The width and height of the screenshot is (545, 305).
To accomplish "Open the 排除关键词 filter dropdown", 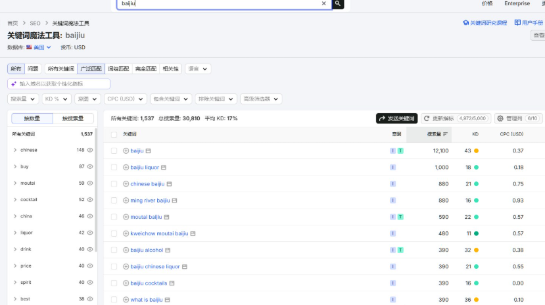I will pos(216,99).
